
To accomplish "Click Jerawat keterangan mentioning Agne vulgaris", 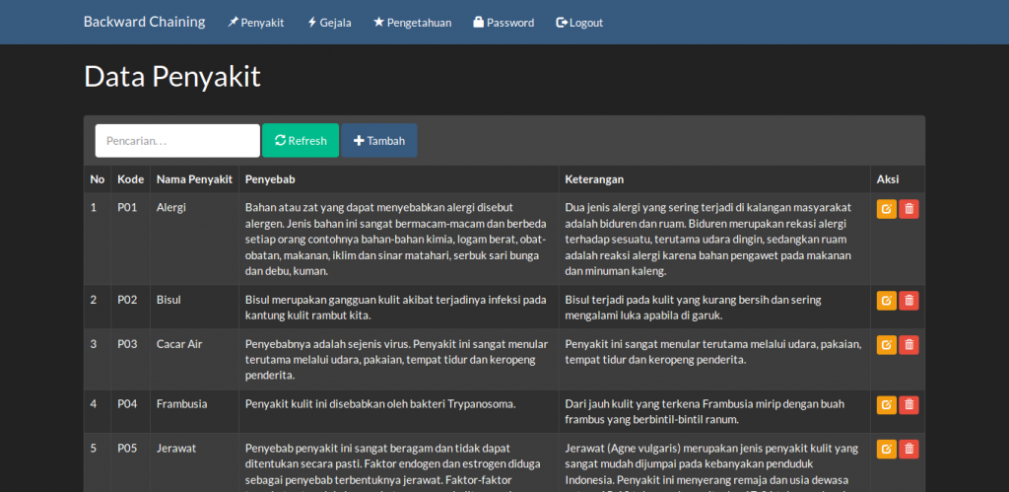I will 711,467.
